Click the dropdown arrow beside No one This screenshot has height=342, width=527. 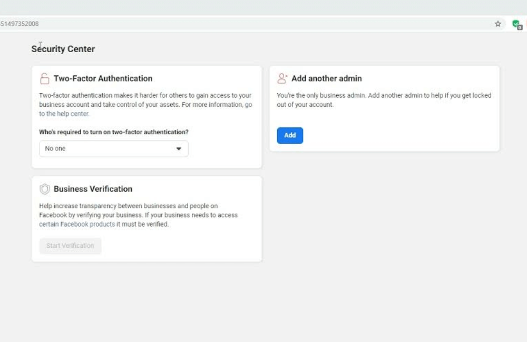[x=179, y=149]
